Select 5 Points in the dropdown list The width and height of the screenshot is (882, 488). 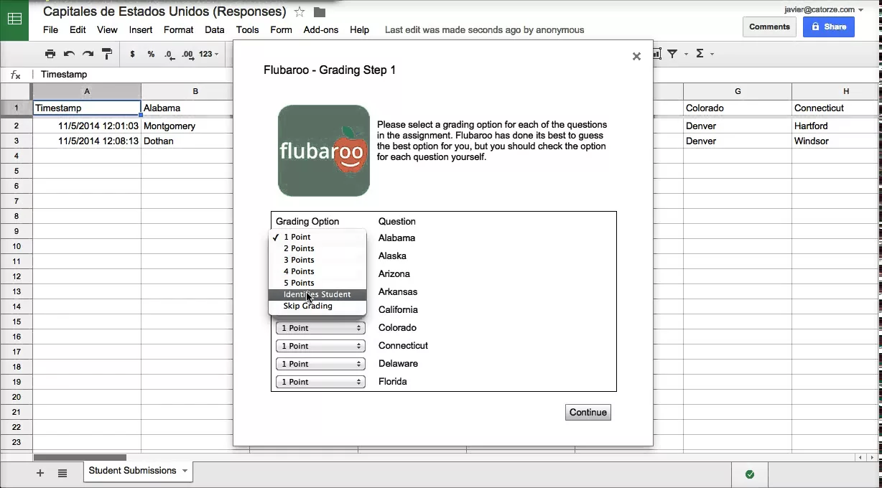point(317,283)
